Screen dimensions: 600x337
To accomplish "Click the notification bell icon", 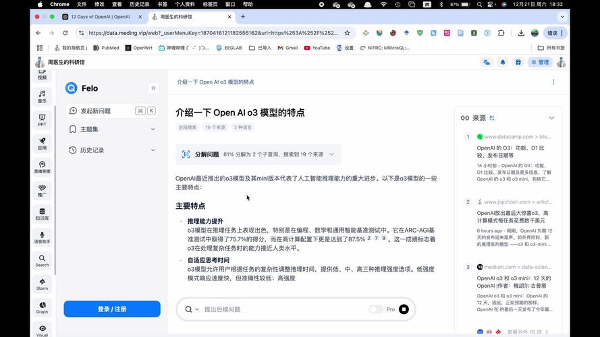I will pos(502,62).
